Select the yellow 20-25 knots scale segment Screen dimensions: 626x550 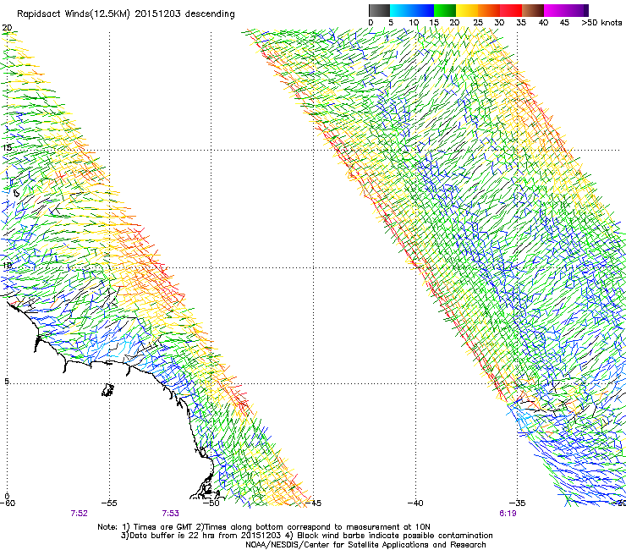tap(467, 10)
